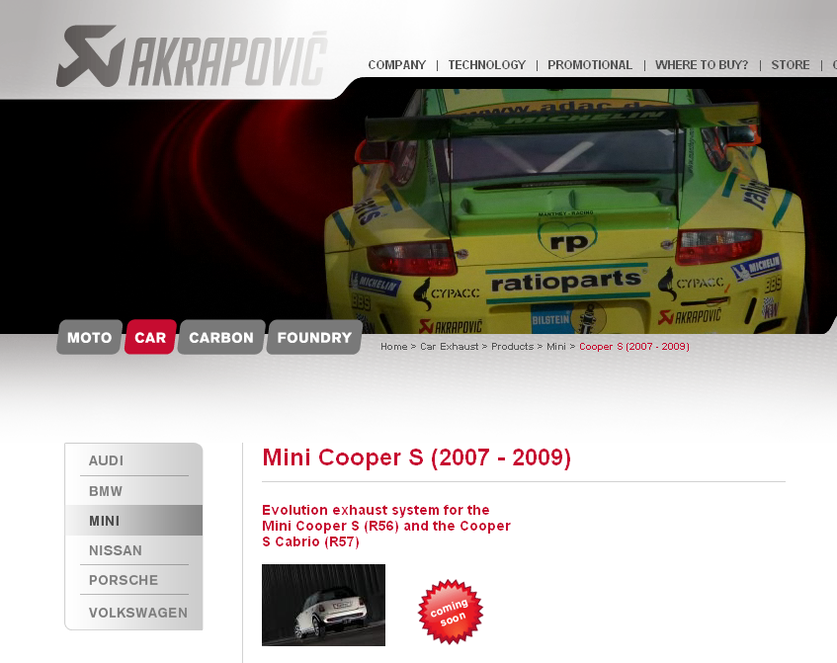The width and height of the screenshot is (837, 663).
Task: Select Audi in the brand sidebar
Action: point(106,460)
